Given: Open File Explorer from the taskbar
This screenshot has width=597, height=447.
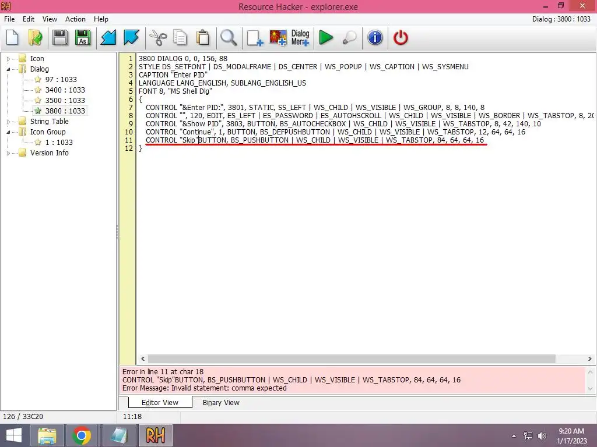Looking at the screenshot, I should click(47, 435).
